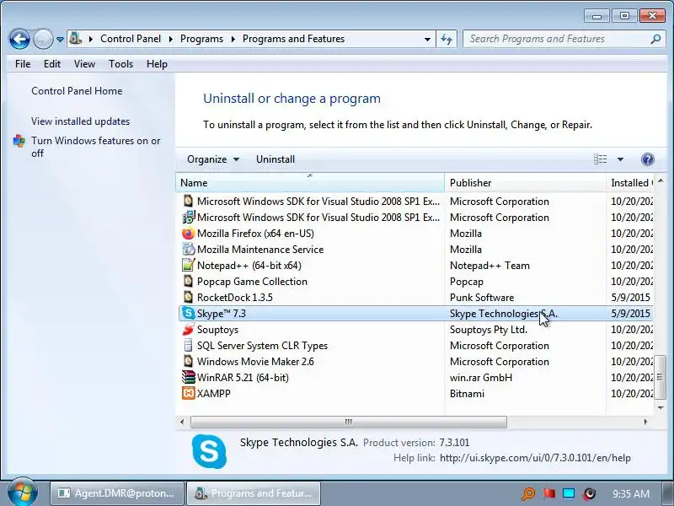
Task: Click the Programs and Features taskbar button
Action: [x=254, y=493]
